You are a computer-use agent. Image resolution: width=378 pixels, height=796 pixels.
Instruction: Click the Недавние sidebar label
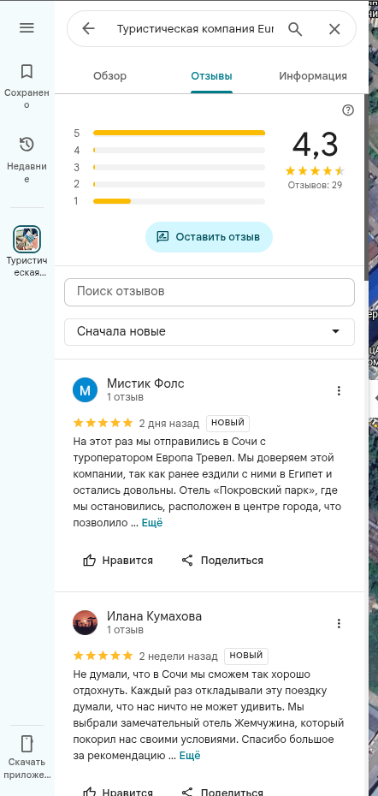pyautogui.click(x=27, y=173)
